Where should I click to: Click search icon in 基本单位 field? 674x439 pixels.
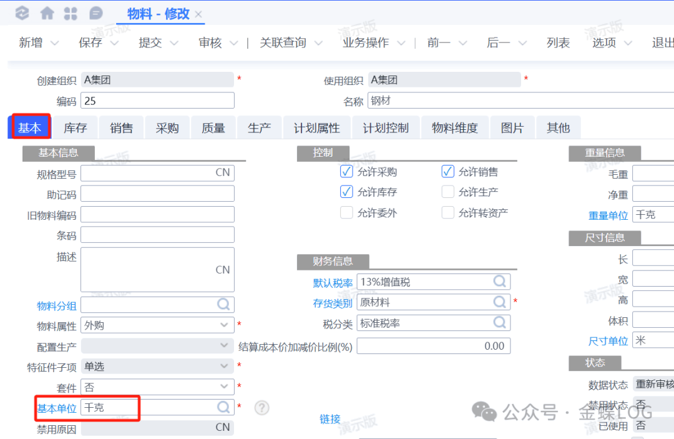coord(223,407)
